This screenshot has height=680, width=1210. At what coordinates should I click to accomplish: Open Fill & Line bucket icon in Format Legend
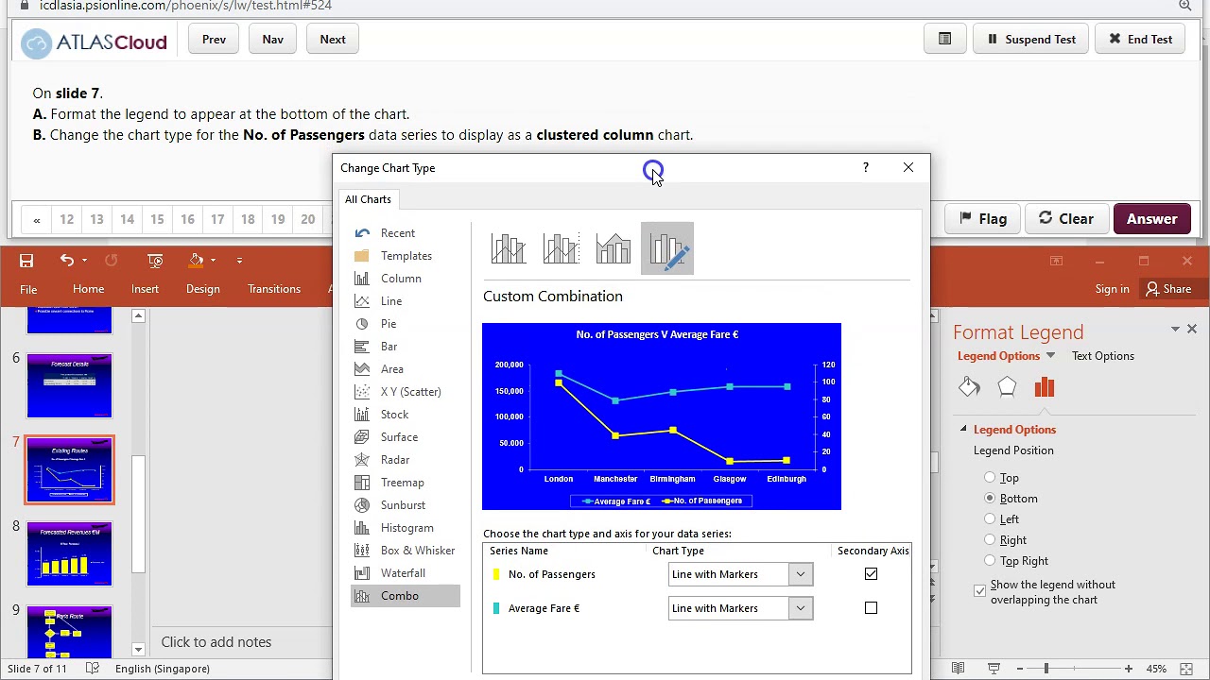969,387
